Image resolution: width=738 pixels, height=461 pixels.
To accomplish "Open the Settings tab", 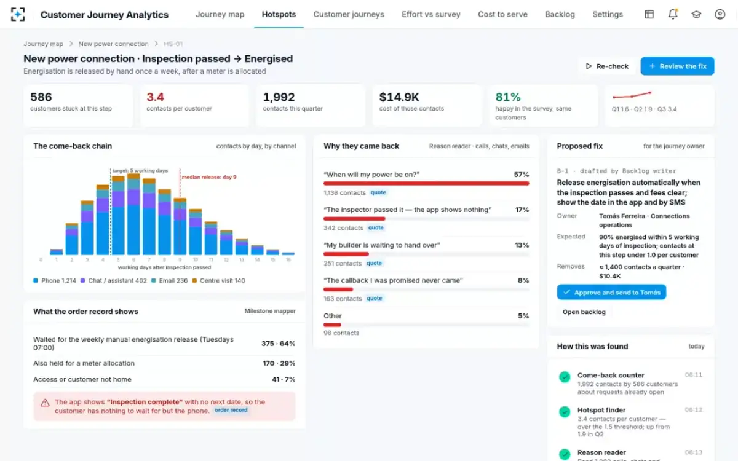I will click(608, 14).
